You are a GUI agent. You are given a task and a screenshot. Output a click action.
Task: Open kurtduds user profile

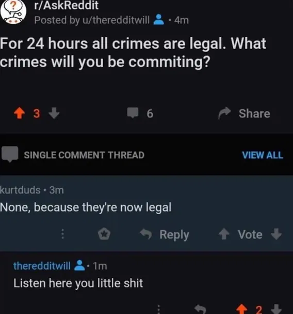20,190
